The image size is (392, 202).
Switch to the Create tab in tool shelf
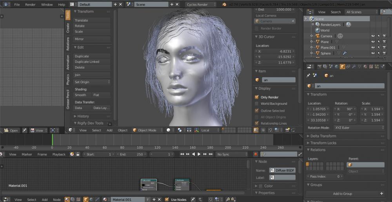pyautogui.click(x=68, y=28)
